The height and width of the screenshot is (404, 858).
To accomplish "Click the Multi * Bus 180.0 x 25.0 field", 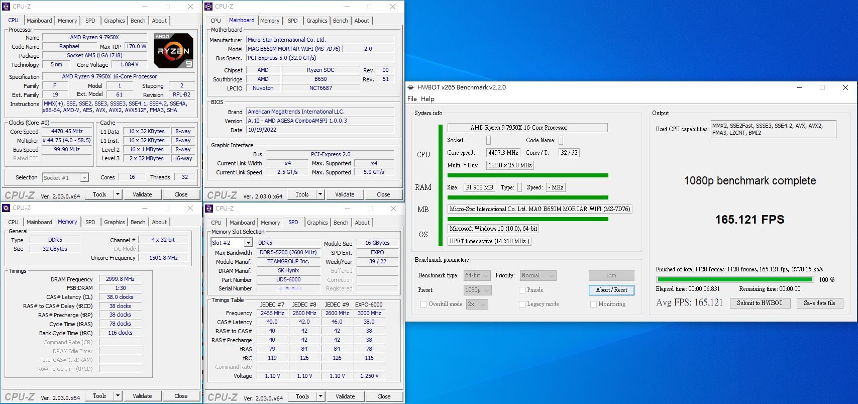I will pos(510,165).
